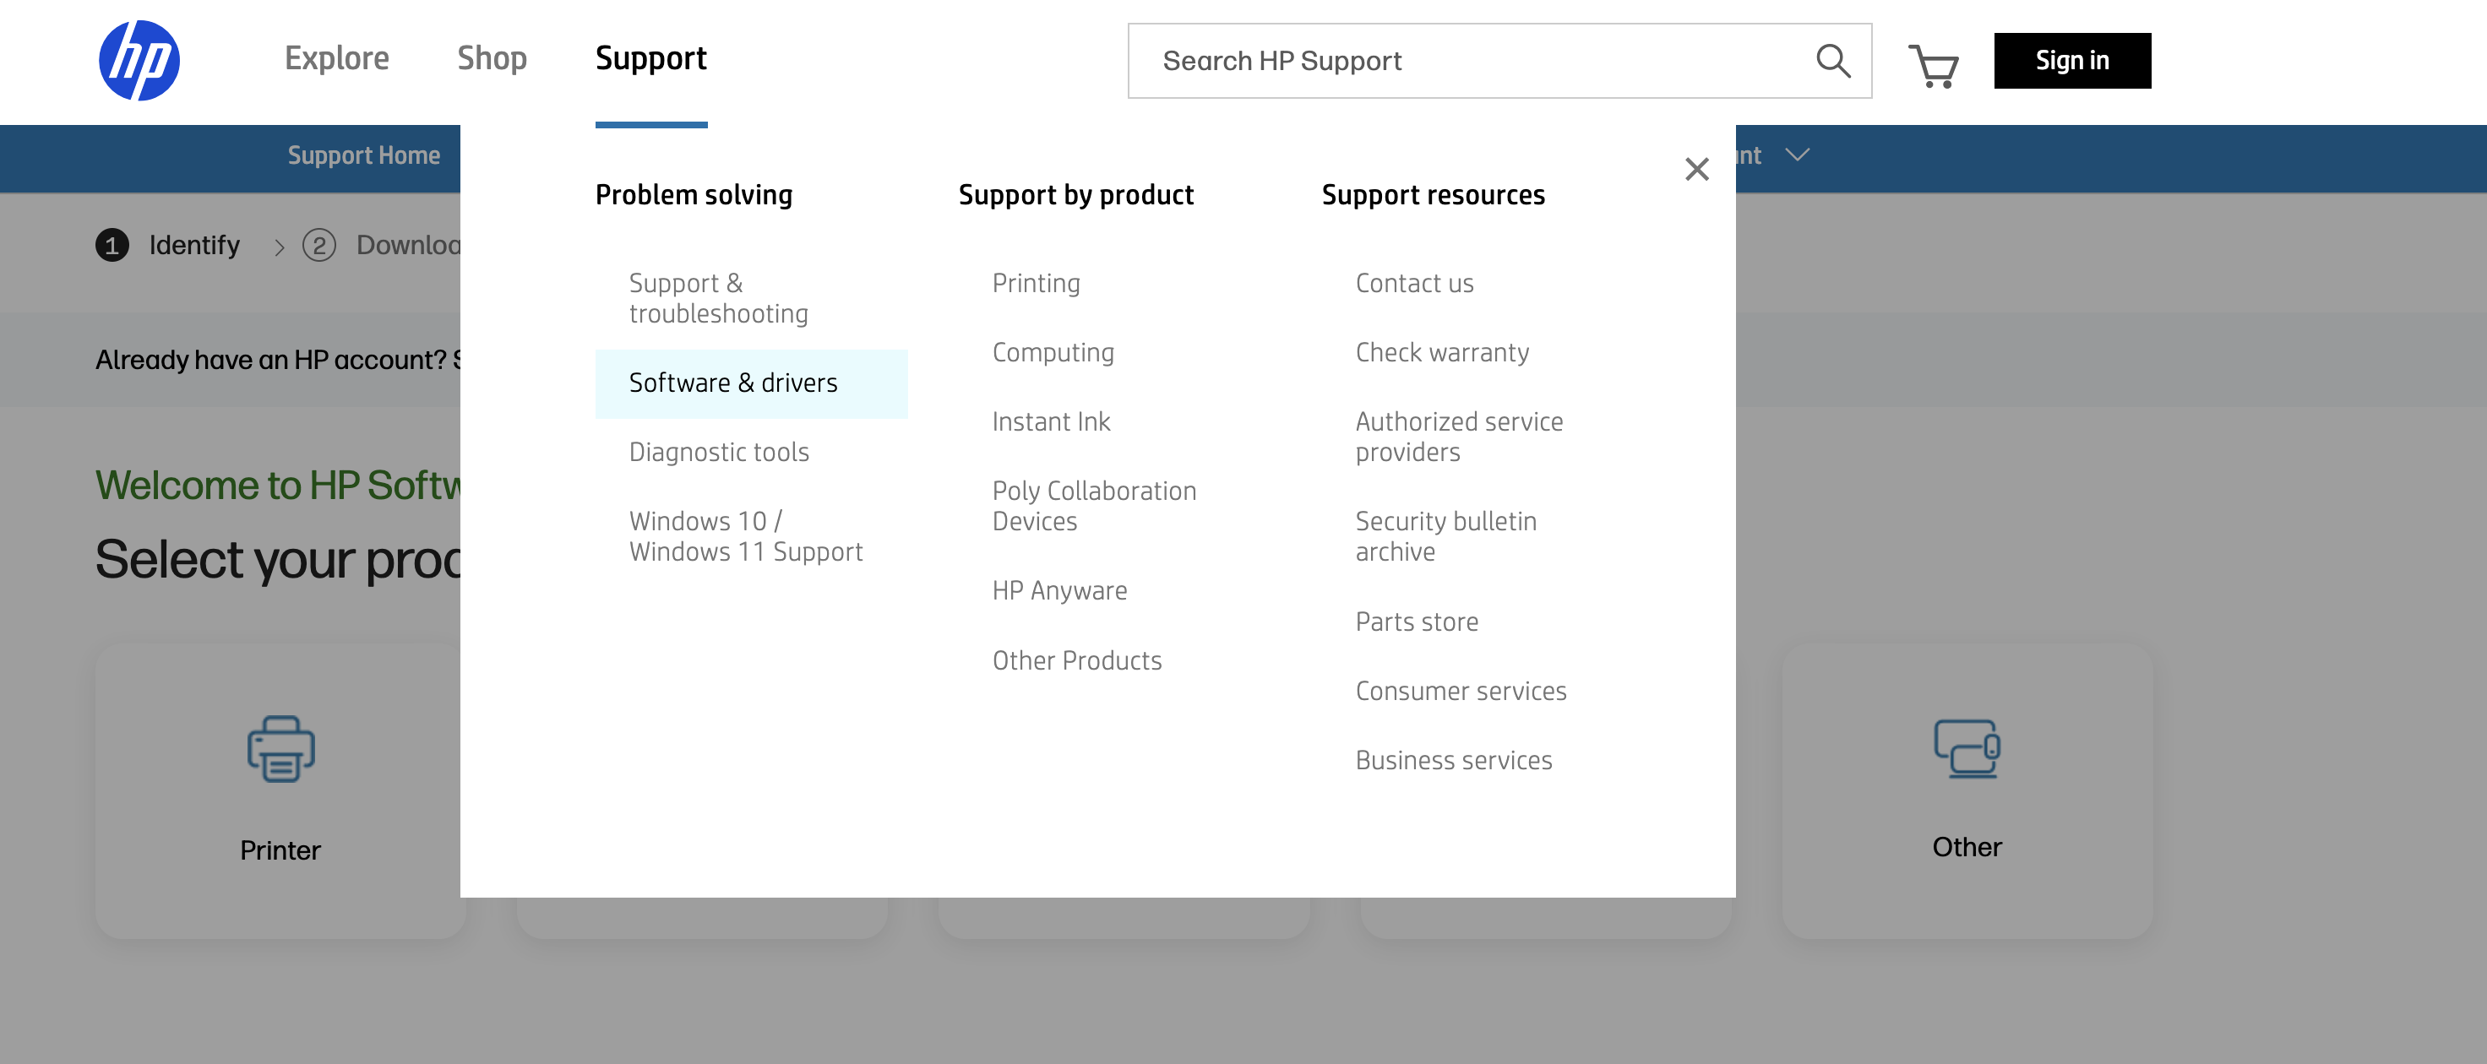Open the Shop menu

492,59
